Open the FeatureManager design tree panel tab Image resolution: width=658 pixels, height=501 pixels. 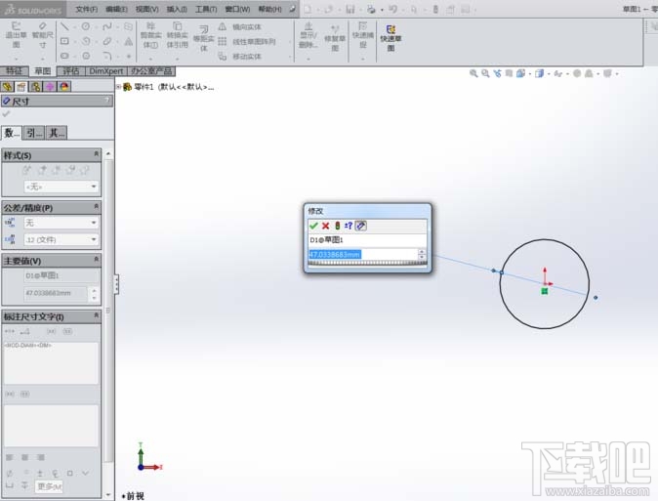pos(7,87)
